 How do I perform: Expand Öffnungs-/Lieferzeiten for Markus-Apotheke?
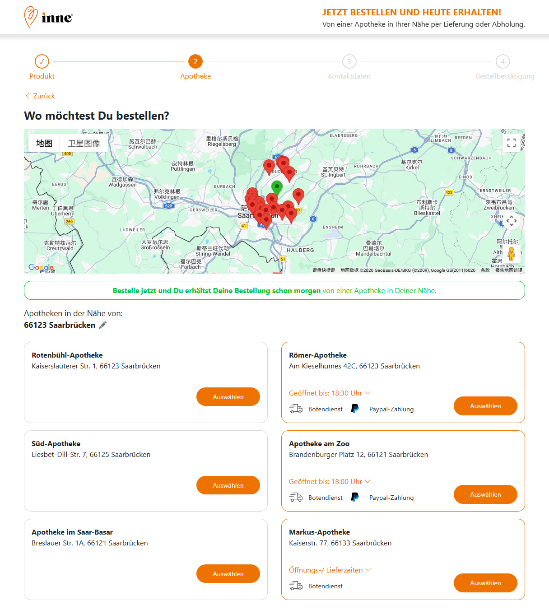point(330,570)
